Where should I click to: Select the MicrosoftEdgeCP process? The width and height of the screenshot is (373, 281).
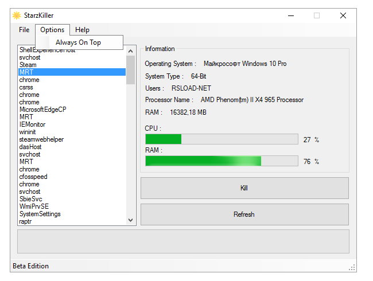click(72, 110)
